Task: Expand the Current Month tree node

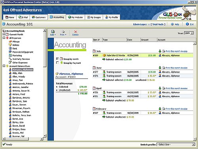Action: 4,34
